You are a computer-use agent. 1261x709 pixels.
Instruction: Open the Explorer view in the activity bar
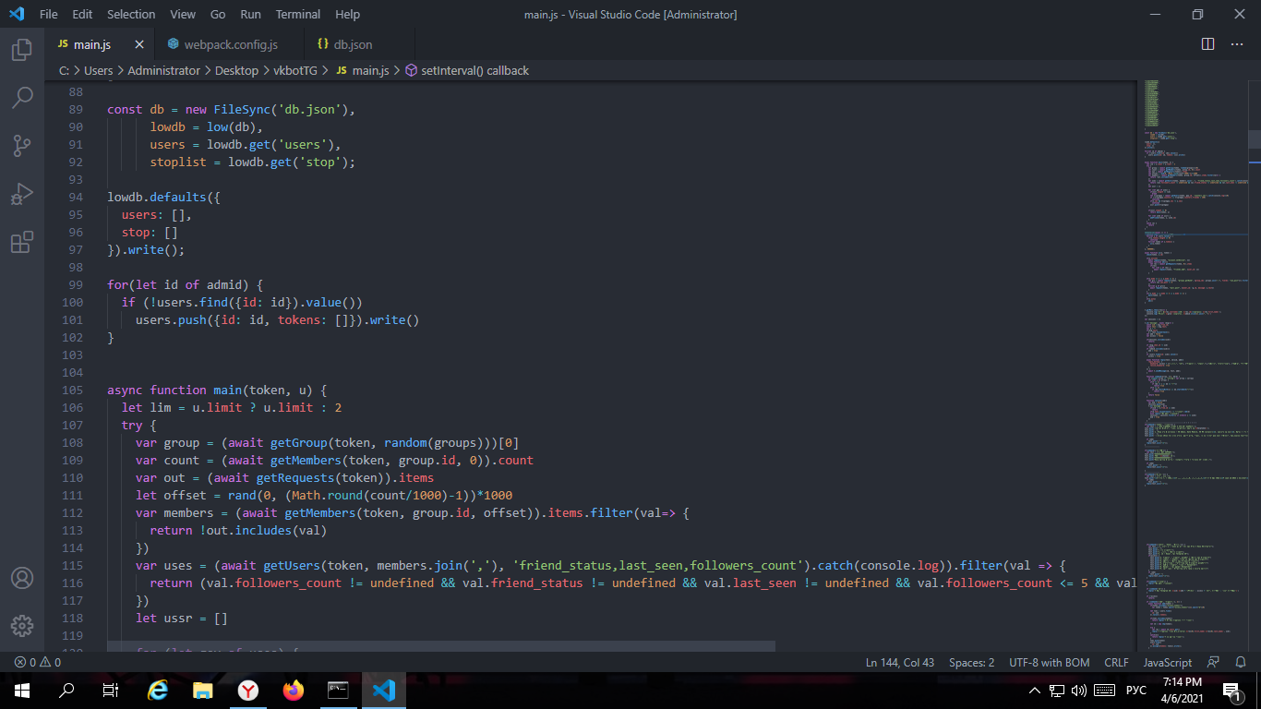pyautogui.click(x=22, y=50)
